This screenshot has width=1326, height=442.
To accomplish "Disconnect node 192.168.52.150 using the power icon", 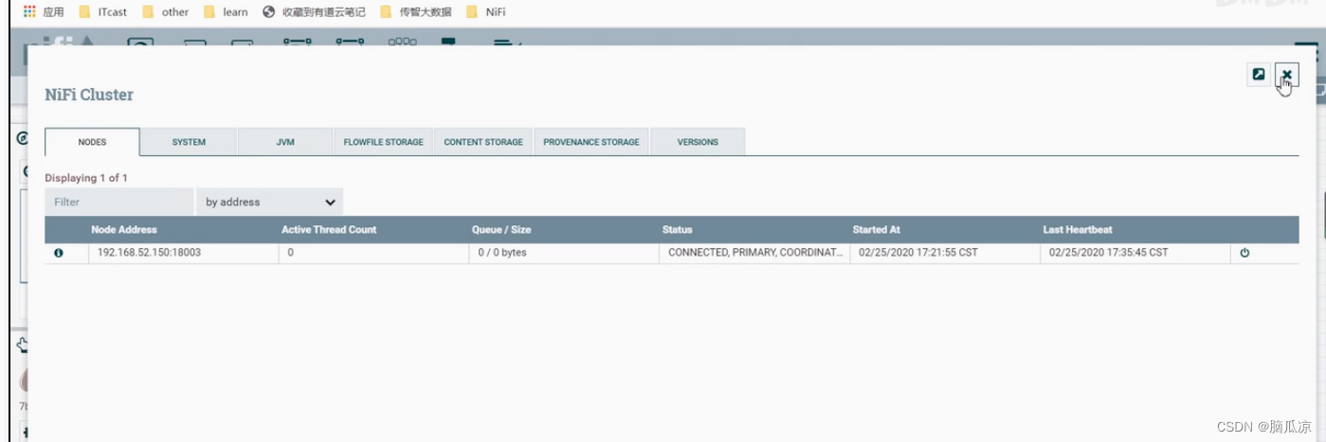I will [1244, 253].
